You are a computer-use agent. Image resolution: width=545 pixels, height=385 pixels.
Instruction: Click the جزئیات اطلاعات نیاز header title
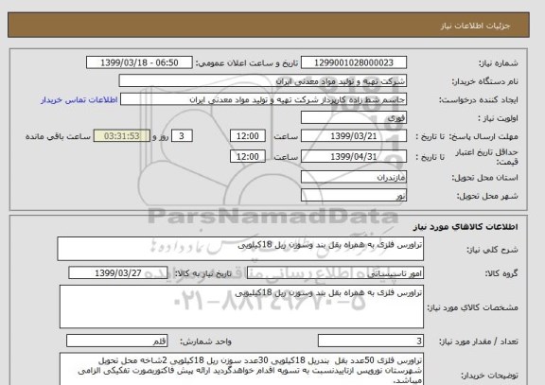tap(475, 26)
